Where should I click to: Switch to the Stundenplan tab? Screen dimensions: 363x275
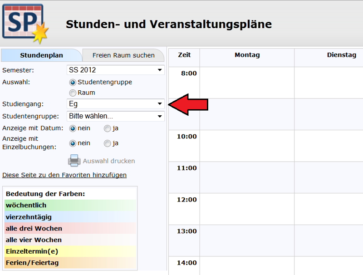(x=41, y=55)
